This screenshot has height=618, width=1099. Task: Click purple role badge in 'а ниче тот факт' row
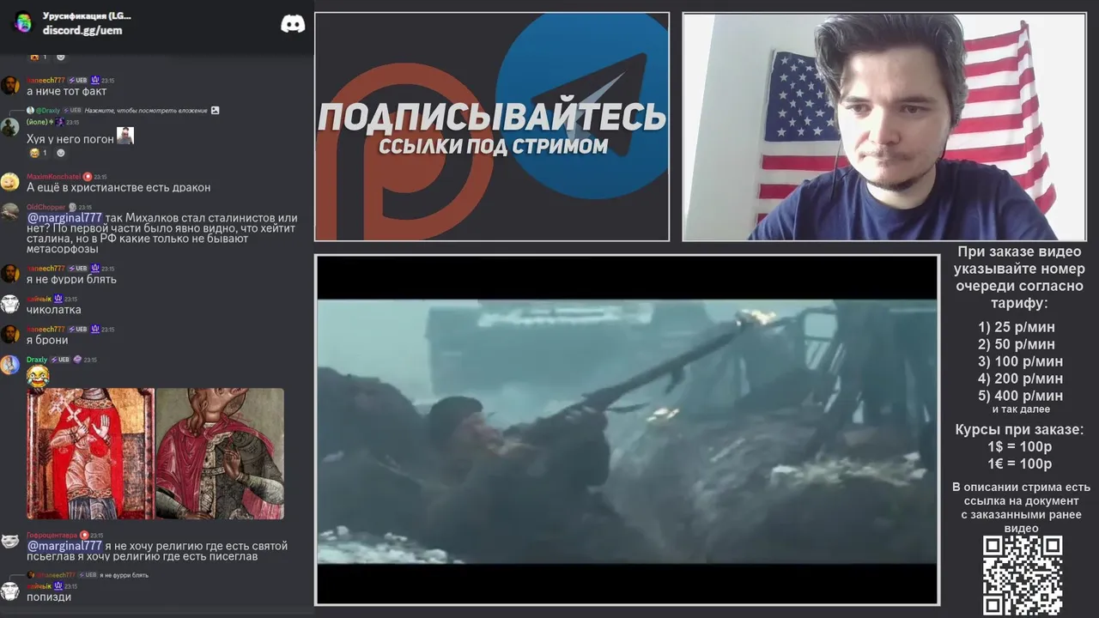click(95, 80)
